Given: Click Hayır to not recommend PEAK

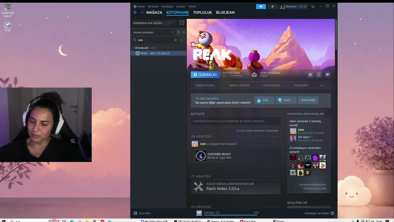Looking at the screenshot, I should click(286, 100).
